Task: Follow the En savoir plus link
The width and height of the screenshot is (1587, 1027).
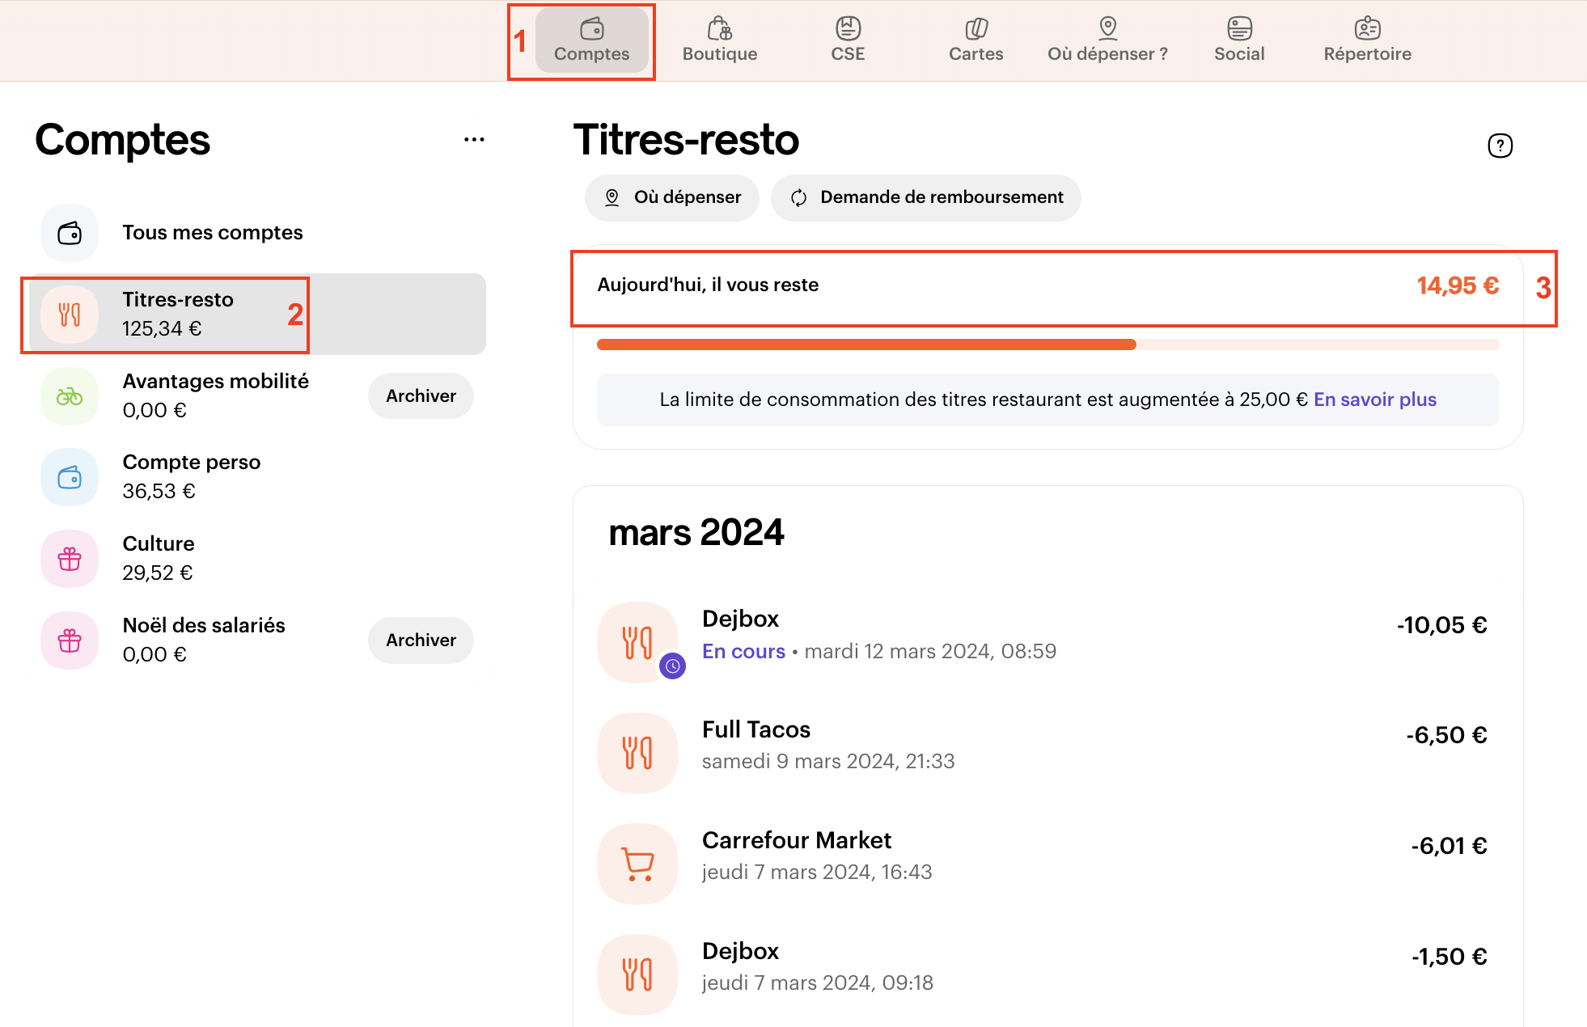Action: pos(1374,399)
